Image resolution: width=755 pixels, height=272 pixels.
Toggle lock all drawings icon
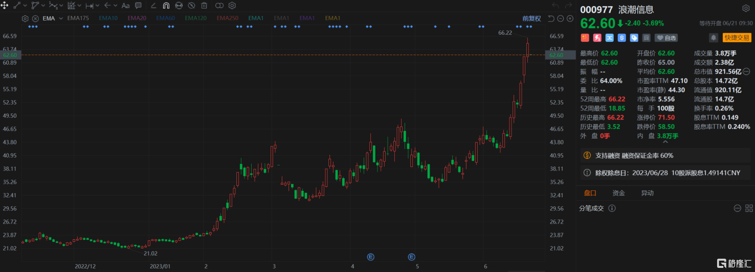[x=179, y=6]
